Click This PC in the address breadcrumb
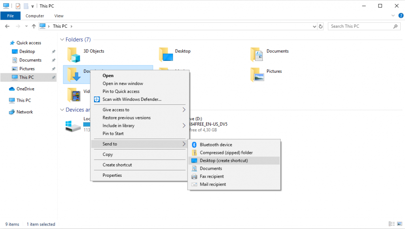This screenshot has width=405, height=229. point(60,26)
